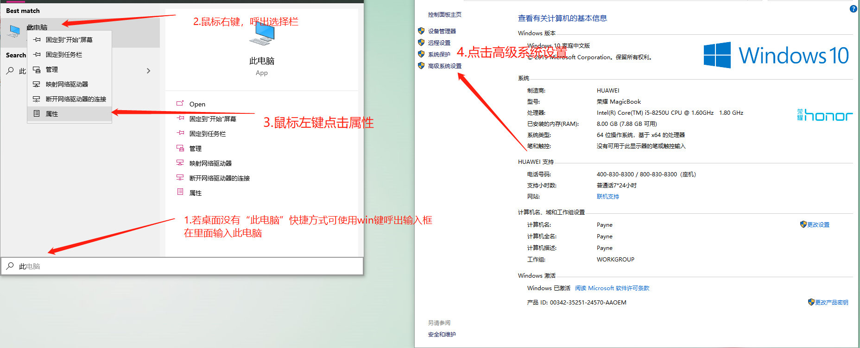Click the Device Manager (设备管理器) shield icon
The height and width of the screenshot is (348, 860).
click(x=421, y=31)
